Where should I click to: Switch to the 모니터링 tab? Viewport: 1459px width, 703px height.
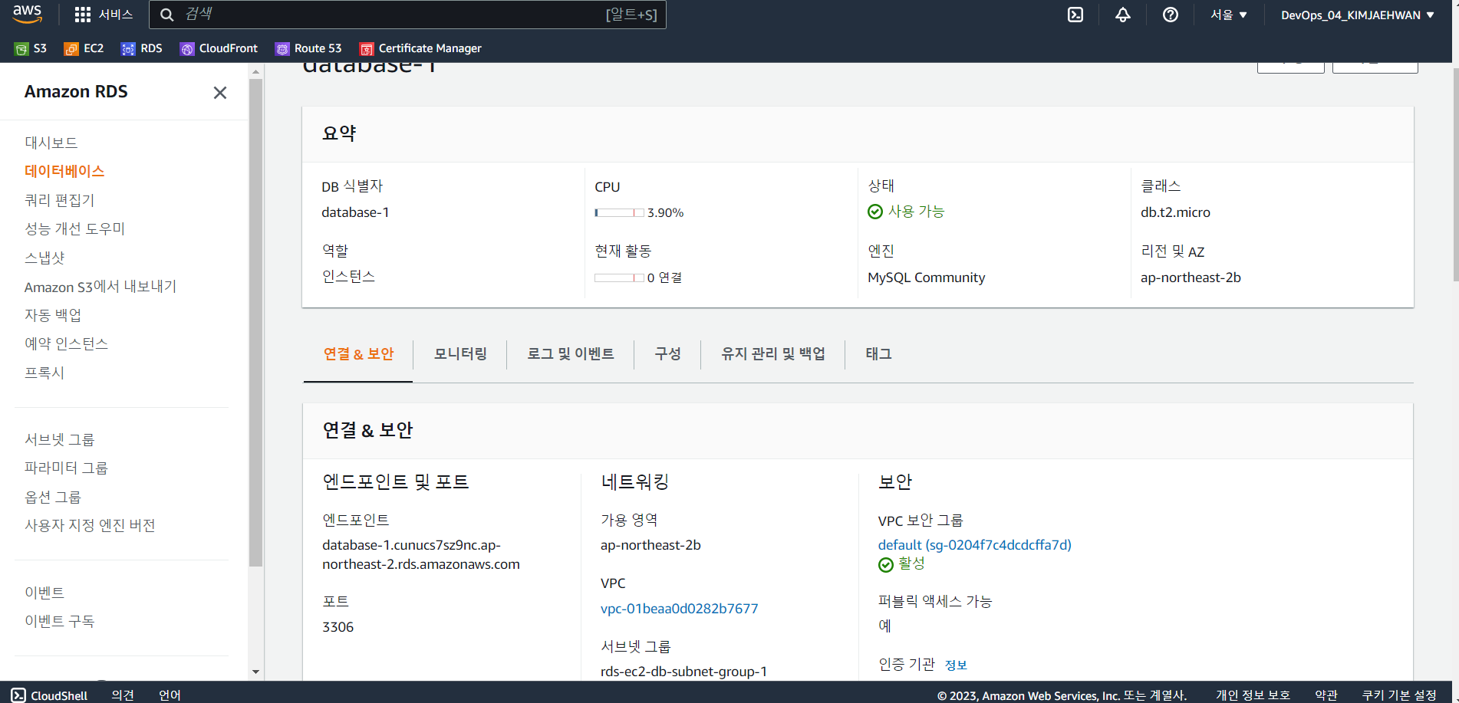(460, 354)
